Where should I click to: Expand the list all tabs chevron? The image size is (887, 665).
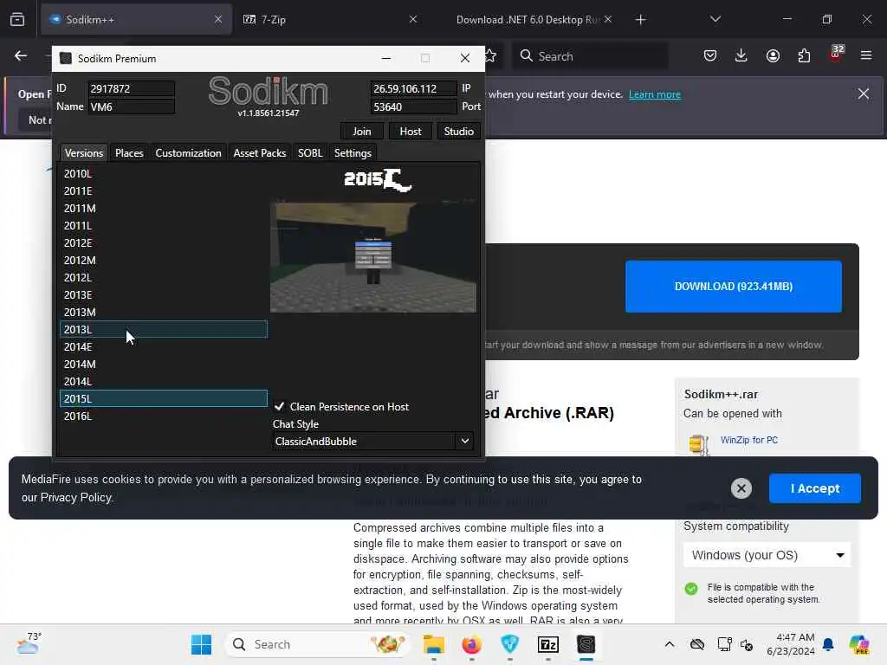point(715,19)
